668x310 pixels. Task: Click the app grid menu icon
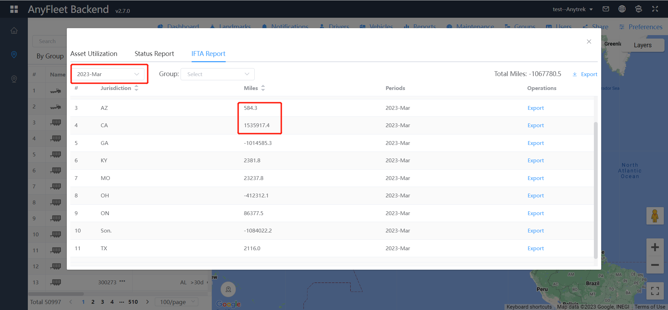14,9
